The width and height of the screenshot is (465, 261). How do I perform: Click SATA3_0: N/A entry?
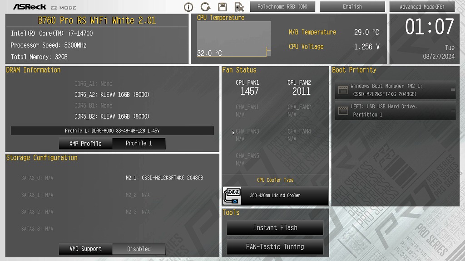tap(37, 178)
